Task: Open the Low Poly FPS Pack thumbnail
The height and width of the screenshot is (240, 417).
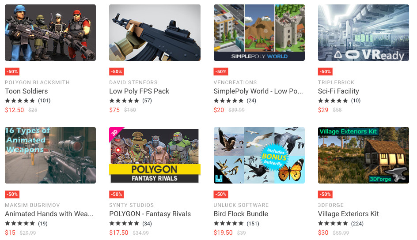Action: (x=155, y=33)
